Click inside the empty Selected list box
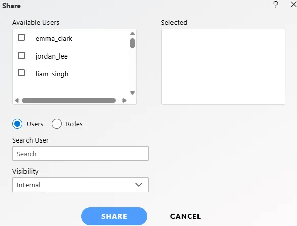The image size is (297, 226). [223, 67]
